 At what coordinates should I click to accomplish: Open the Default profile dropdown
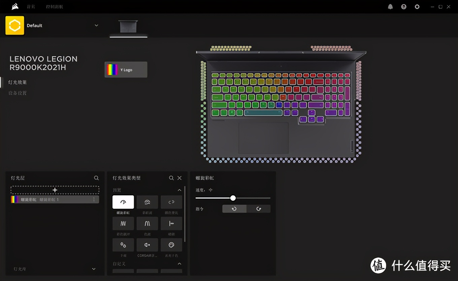[96, 26]
